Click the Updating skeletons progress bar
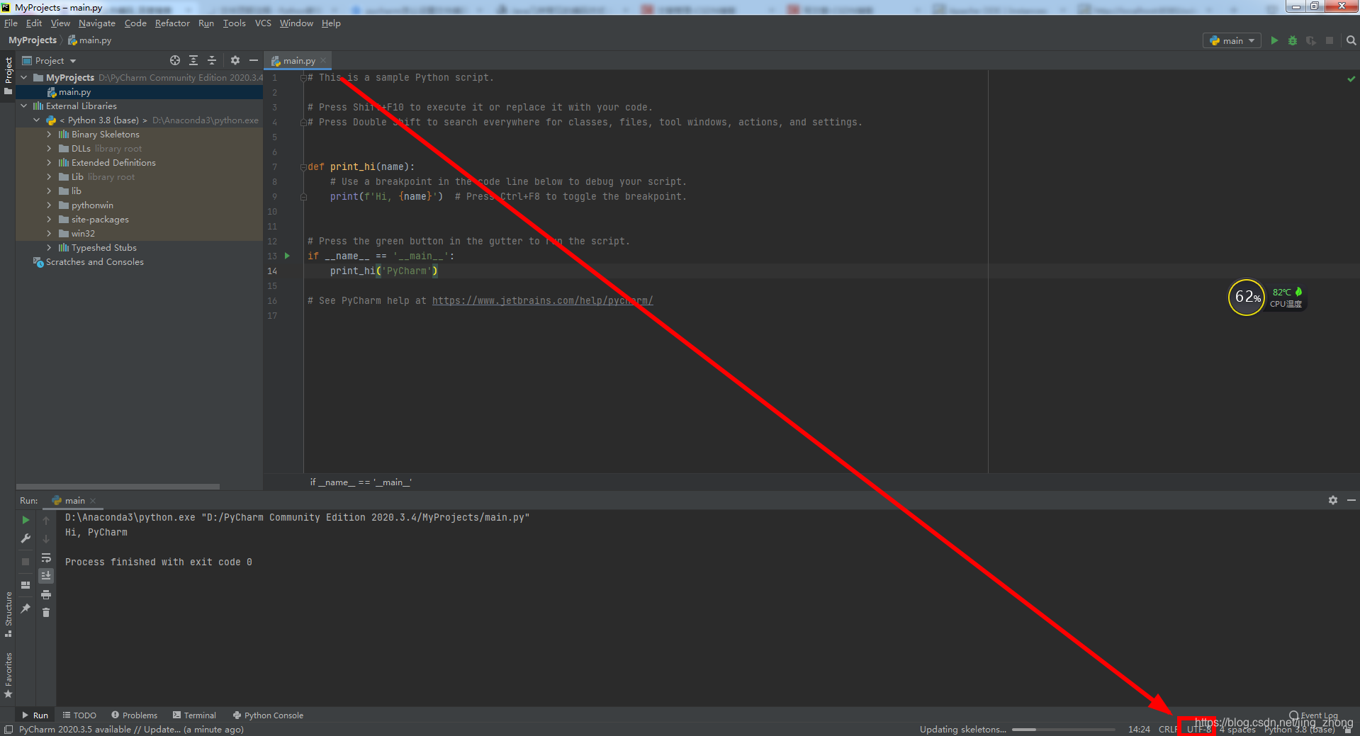 click(x=1063, y=730)
